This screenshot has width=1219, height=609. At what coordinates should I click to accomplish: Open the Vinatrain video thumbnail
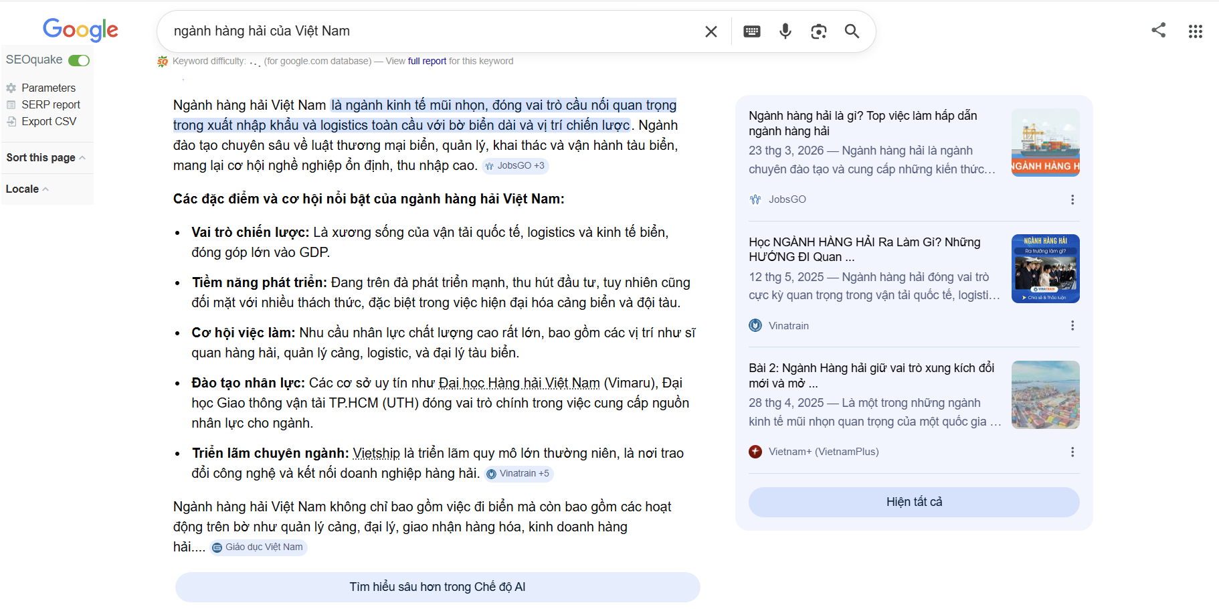click(1045, 269)
